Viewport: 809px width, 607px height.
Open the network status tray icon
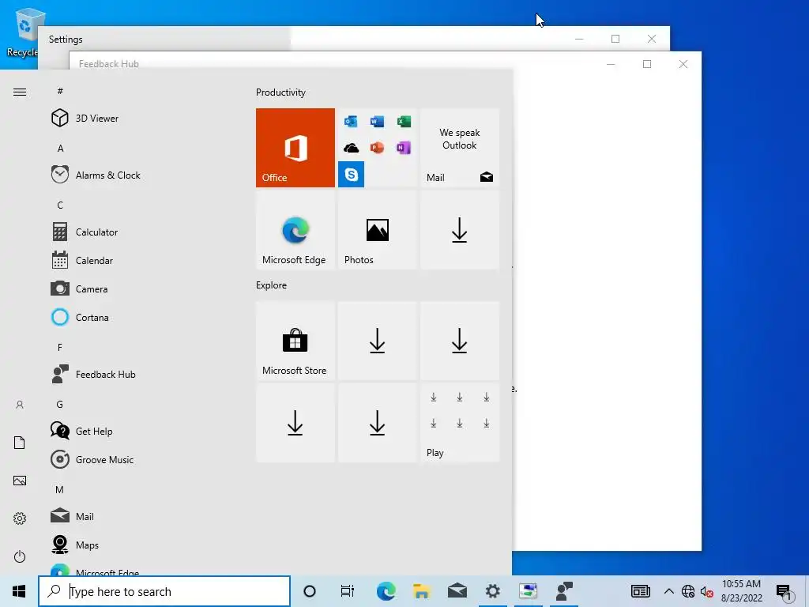coord(688,591)
